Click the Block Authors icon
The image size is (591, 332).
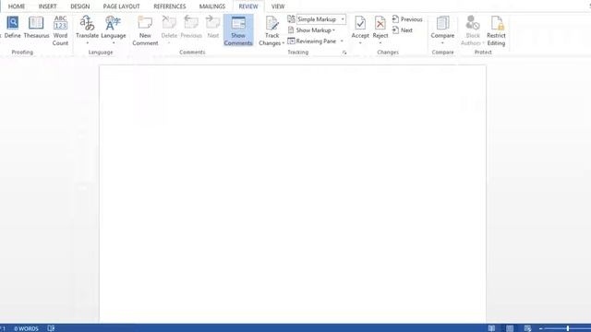coord(473,23)
